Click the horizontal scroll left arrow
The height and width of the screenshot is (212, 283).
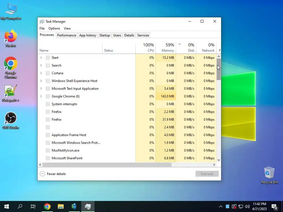point(40,165)
